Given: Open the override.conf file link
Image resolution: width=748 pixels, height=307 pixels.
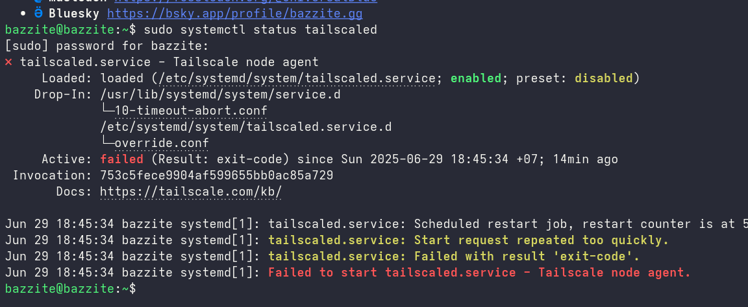Looking at the screenshot, I should pos(162,143).
